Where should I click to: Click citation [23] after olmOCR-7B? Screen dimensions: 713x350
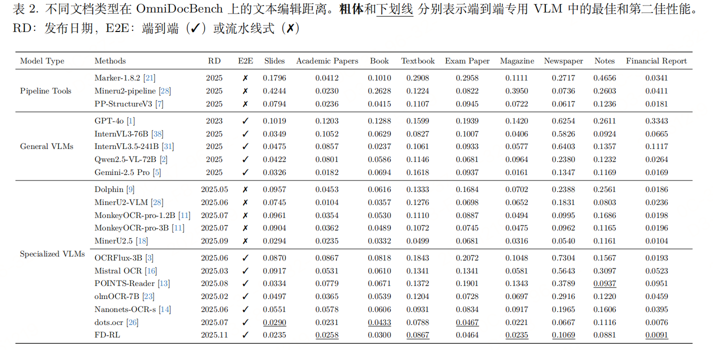pos(148,296)
